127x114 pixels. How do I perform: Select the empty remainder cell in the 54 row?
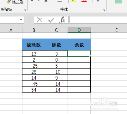click(x=79, y=89)
